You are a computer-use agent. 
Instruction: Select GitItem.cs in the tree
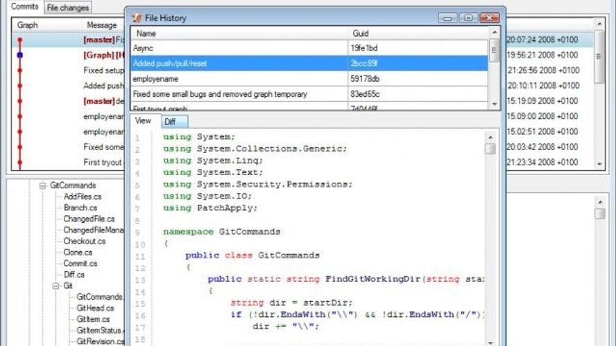pyautogui.click(x=93, y=319)
